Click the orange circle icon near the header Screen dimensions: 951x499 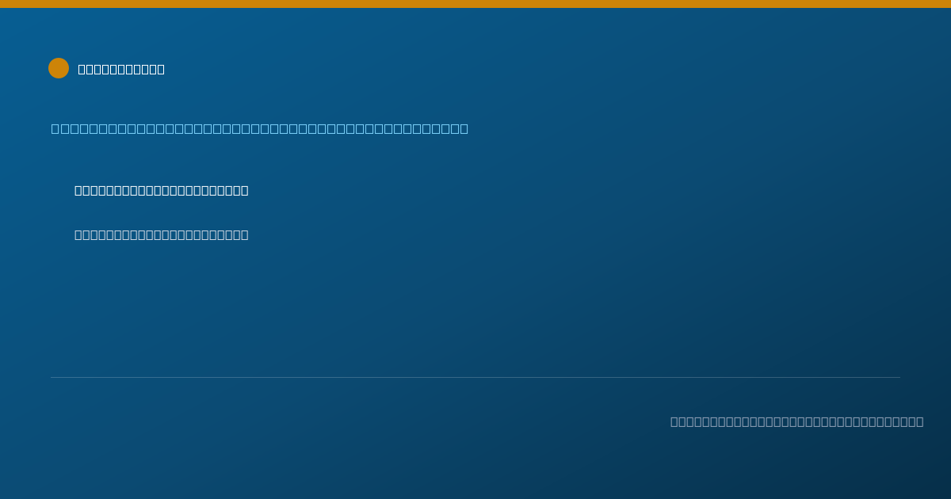(59, 68)
